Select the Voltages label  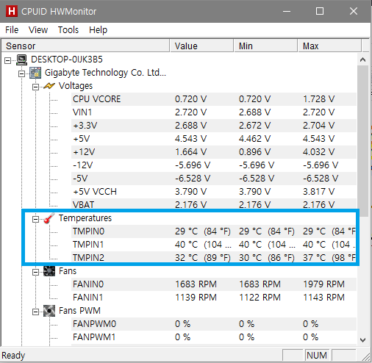pos(76,86)
